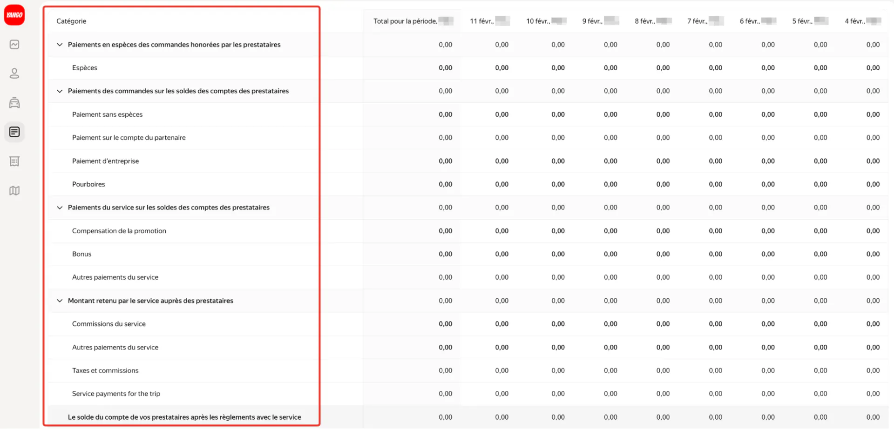The width and height of the screenshot is (894, 429).
Task: Collapse Paiements des commandes sur les soldes group
Action: tap(60, 91)
